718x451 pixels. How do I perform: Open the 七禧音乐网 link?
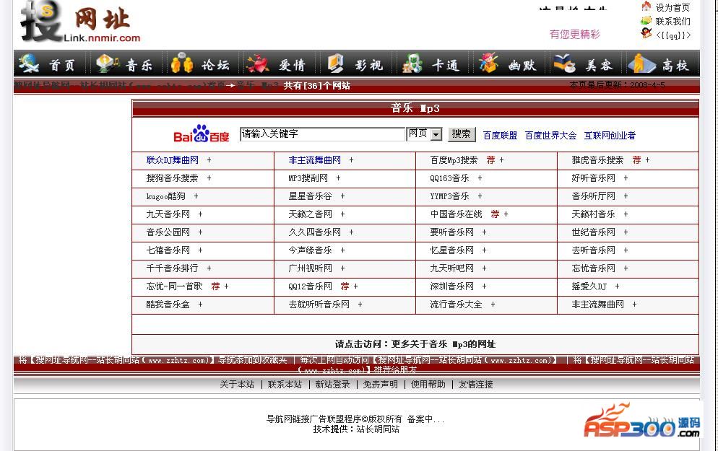pos(168,250)
